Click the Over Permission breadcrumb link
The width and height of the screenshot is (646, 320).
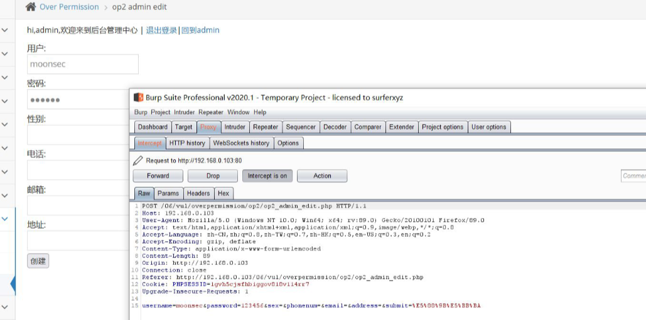point(69,7)
